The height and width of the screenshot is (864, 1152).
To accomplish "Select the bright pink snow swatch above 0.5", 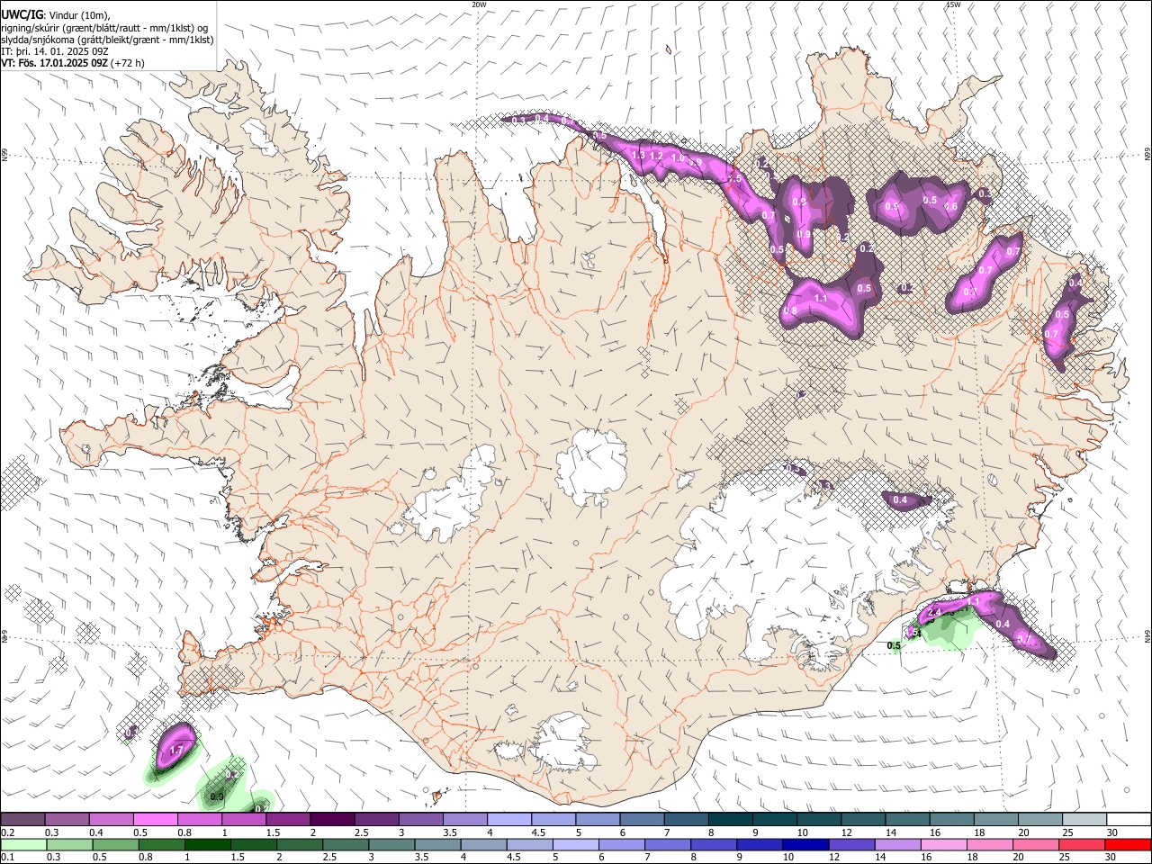I will (155, 819).
